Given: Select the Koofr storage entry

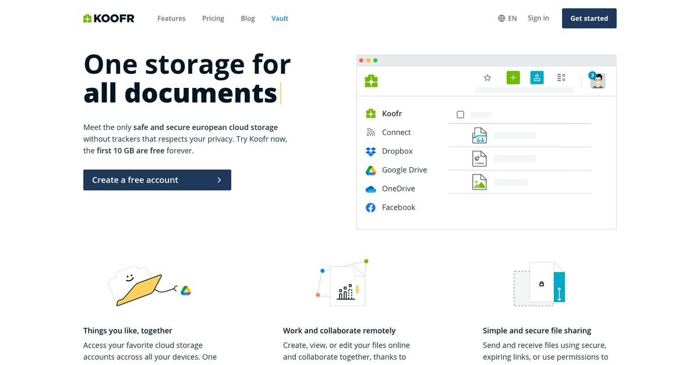Looking at the screenshot, I should point(384,114).
